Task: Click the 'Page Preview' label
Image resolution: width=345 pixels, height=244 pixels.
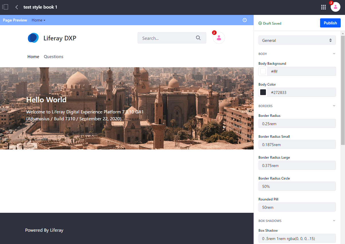Action: pos(15,20)
